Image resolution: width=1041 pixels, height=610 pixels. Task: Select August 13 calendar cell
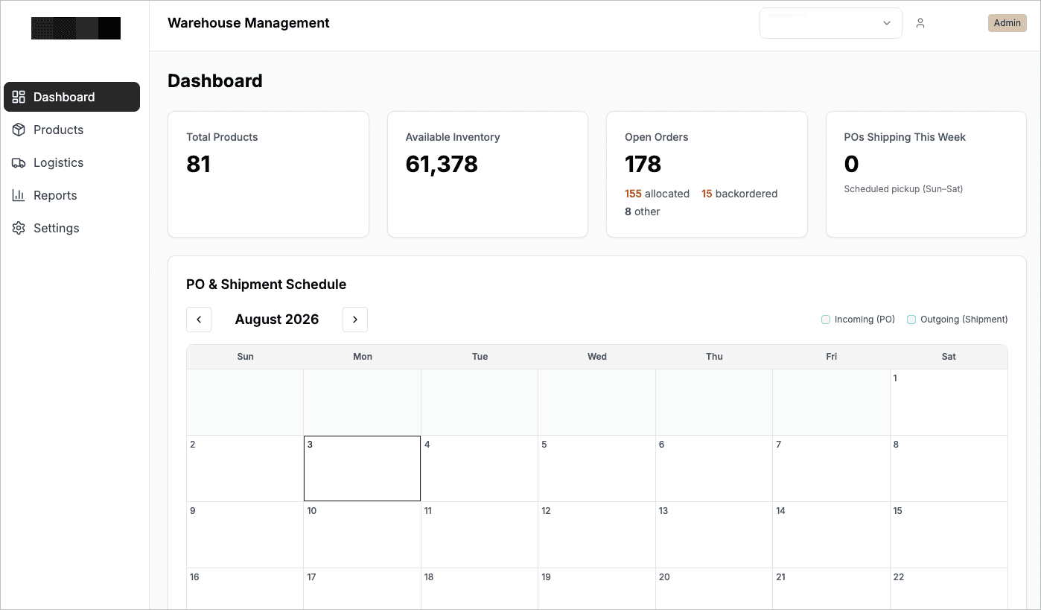(714, 535)
